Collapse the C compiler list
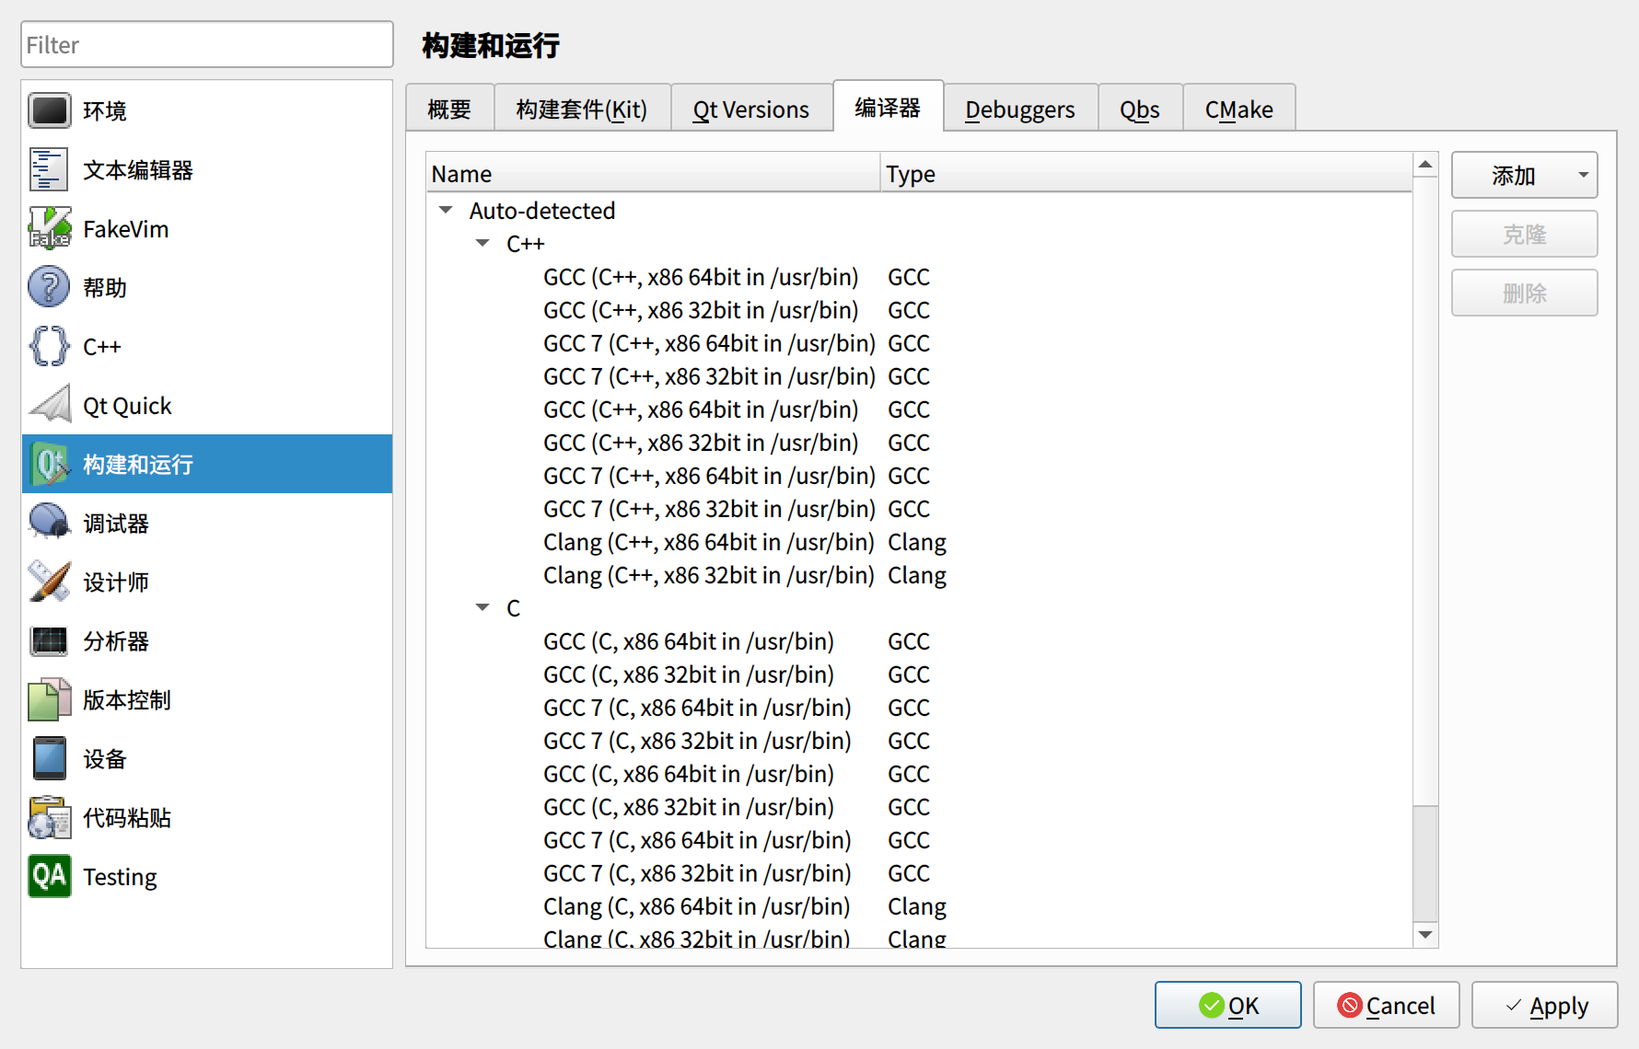This screenshot has height=1049, width=1639. tap(482, 607)
